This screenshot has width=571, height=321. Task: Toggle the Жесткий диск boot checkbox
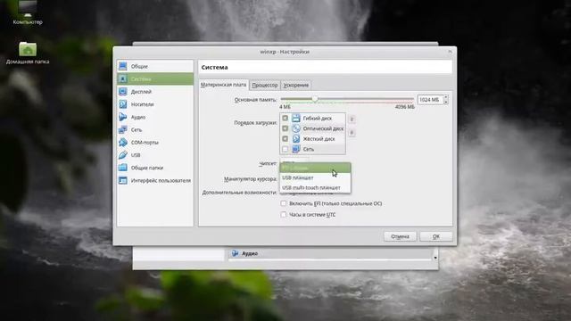click(285, 139)
